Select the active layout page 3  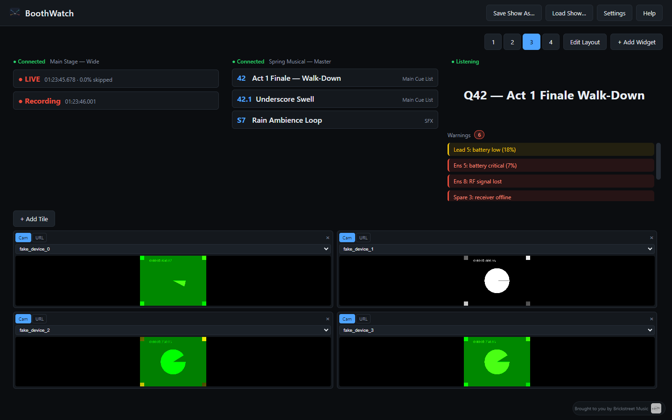point(532,42)
